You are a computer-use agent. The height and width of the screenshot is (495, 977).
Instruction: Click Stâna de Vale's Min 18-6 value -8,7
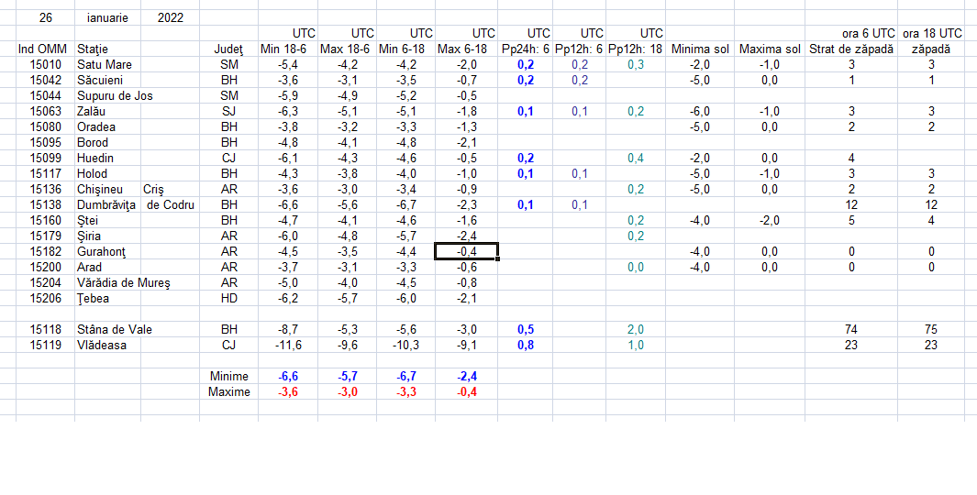[288, 329]
